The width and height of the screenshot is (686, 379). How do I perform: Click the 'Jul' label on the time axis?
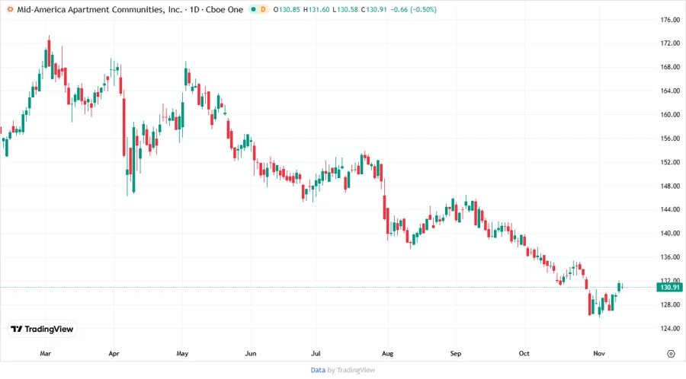[x=316, y=353]
